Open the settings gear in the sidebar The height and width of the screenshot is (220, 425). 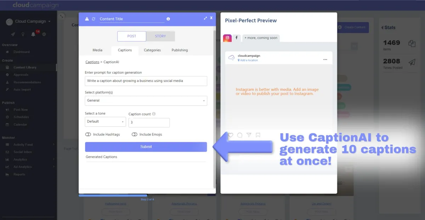coord(44,34)
